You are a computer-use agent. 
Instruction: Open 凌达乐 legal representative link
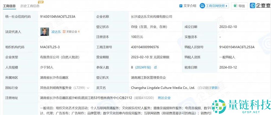[x=56, y=32]
